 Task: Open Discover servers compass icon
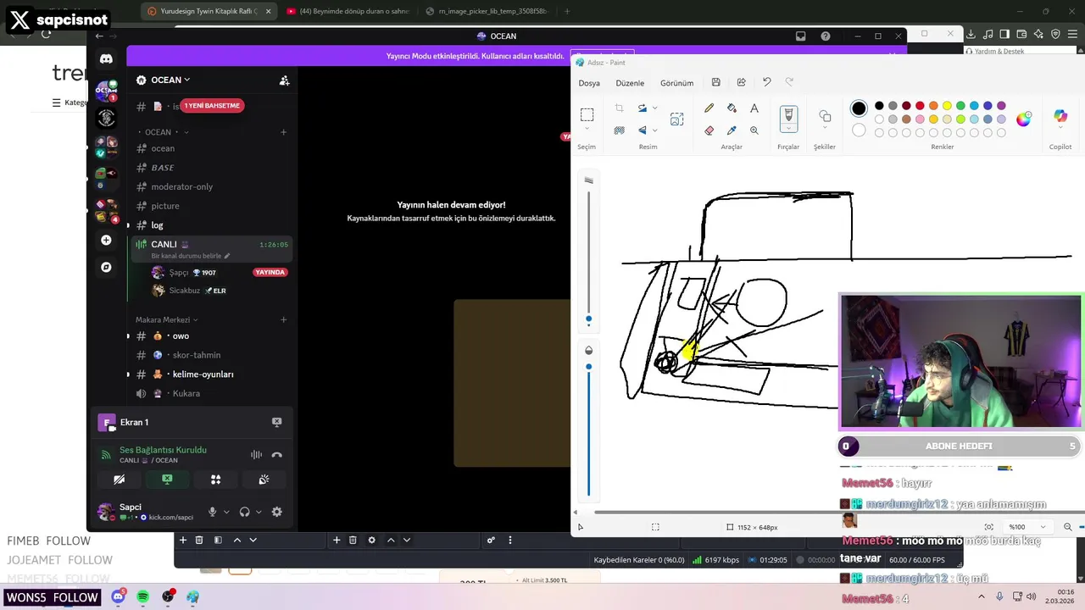coord(106,267)
